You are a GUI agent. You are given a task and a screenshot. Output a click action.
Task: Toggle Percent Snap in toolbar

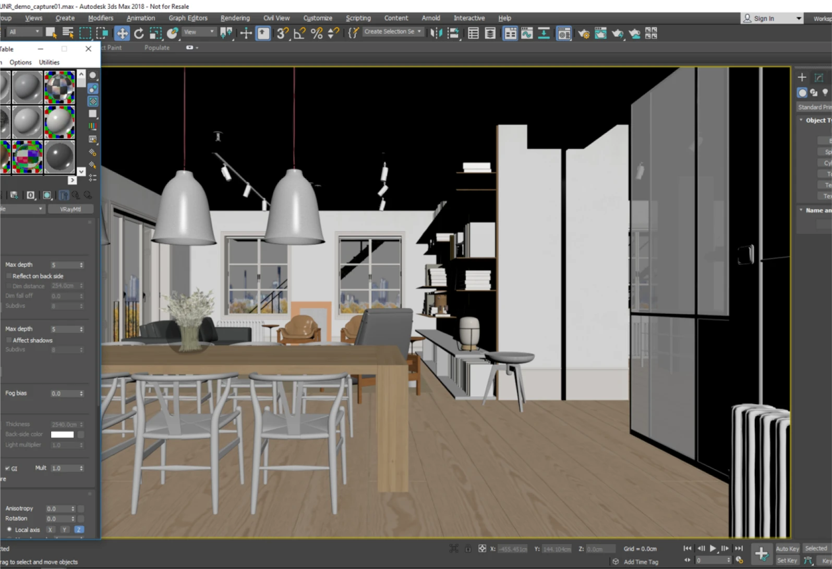click(x=317, y=33)
